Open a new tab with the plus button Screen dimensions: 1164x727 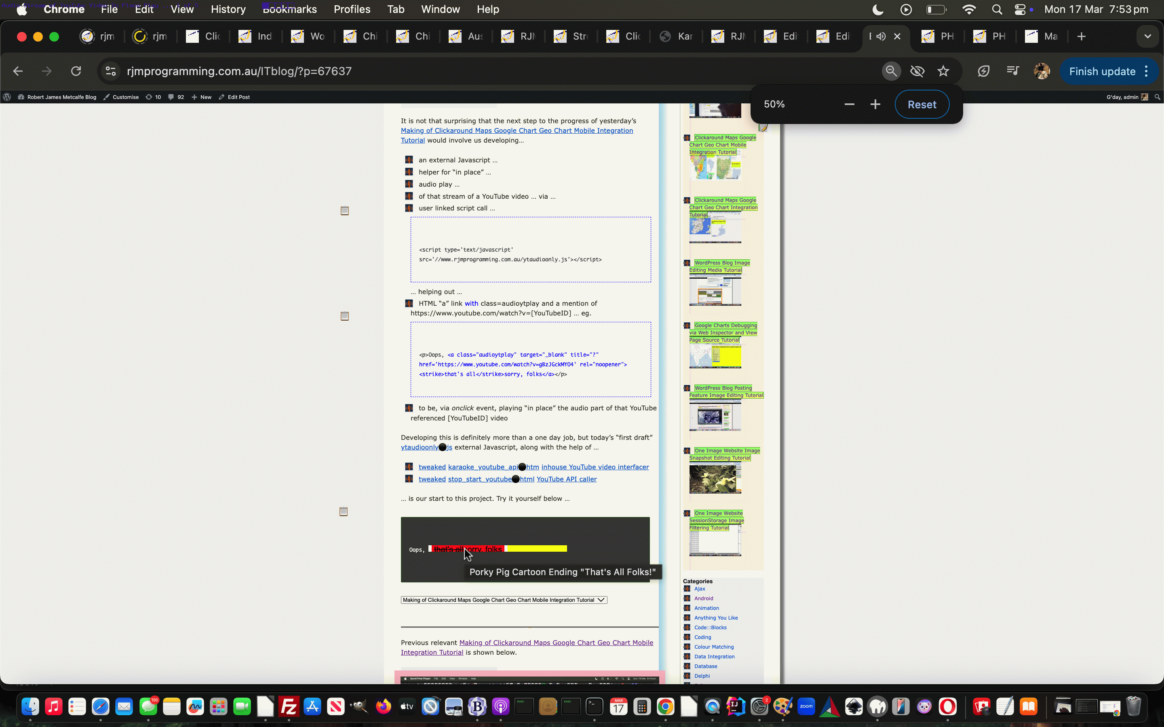1081,36
